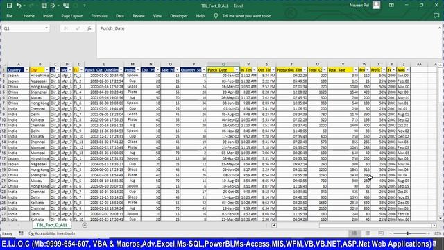Image resolution: width=444 pixels, height=250 pixels.
Task: Open the undo history dropdown arrow
Action: [x=24, y=6]
